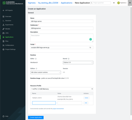Viewport: 132px width, 120px height.
Task: Click the Description text area
Action: pos(62,38)
